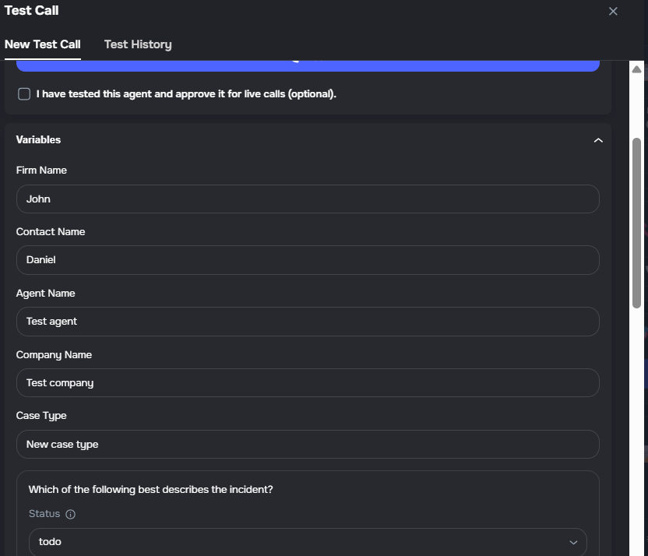Select the New Test Call tab
The width and height of the screenshot is (648, 556).
pos(42,44)
